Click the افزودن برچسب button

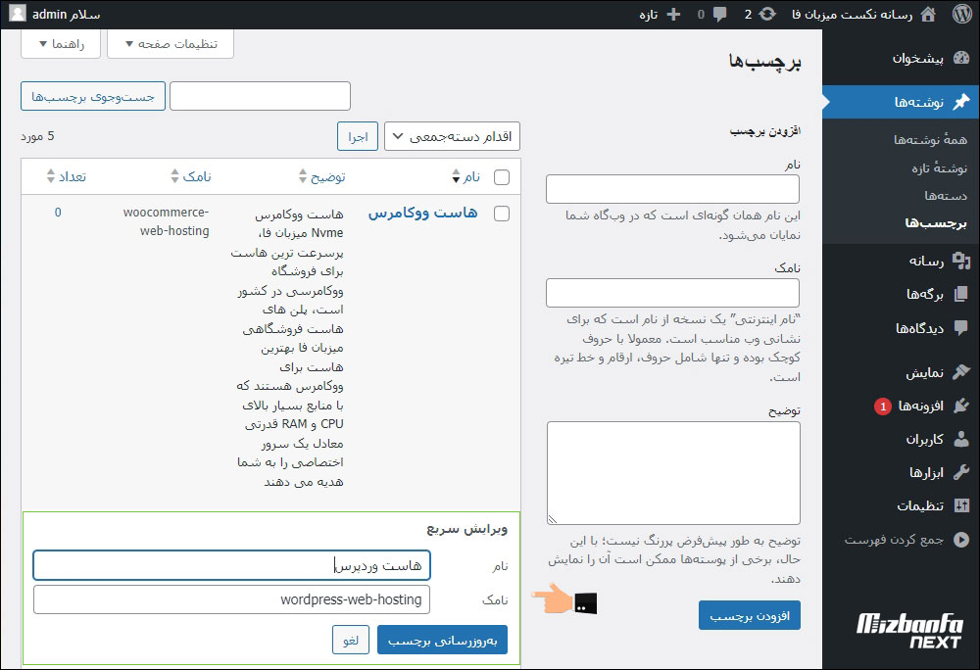pos(750,616)
